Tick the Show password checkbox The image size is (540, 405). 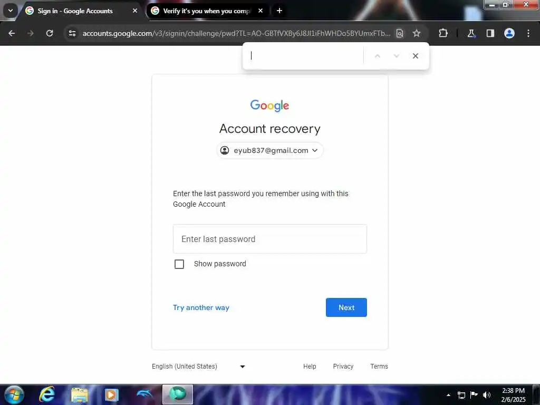(x=179, y=264)
